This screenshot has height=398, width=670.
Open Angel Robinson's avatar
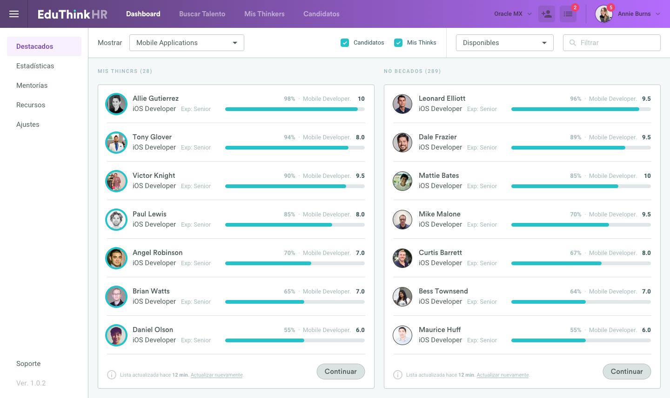(x=116, y=258)
